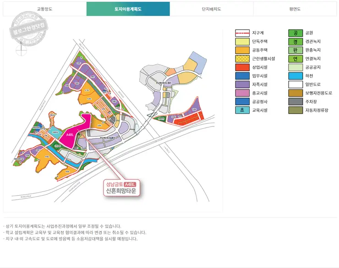
Task: Click the 주차장 gray legend swatch
Action: pos(295,102)
